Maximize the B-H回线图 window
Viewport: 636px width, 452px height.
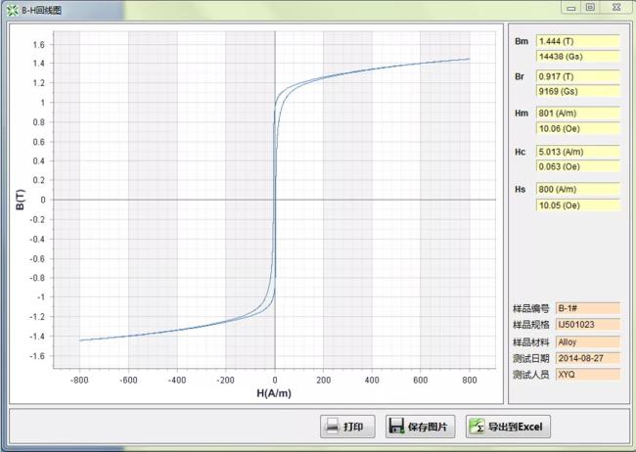click(x=590, y=7)
